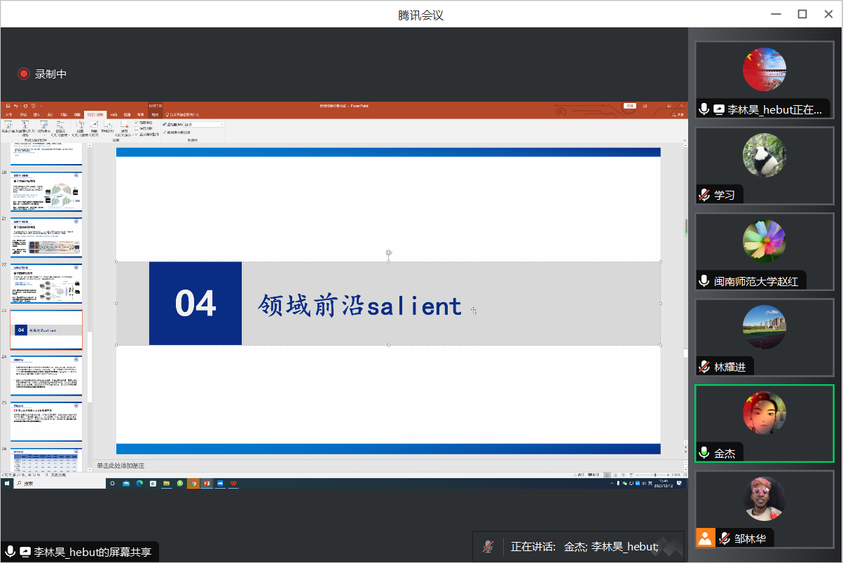Click the muted mic icon on 学习's tile

(x=704, y=194)
